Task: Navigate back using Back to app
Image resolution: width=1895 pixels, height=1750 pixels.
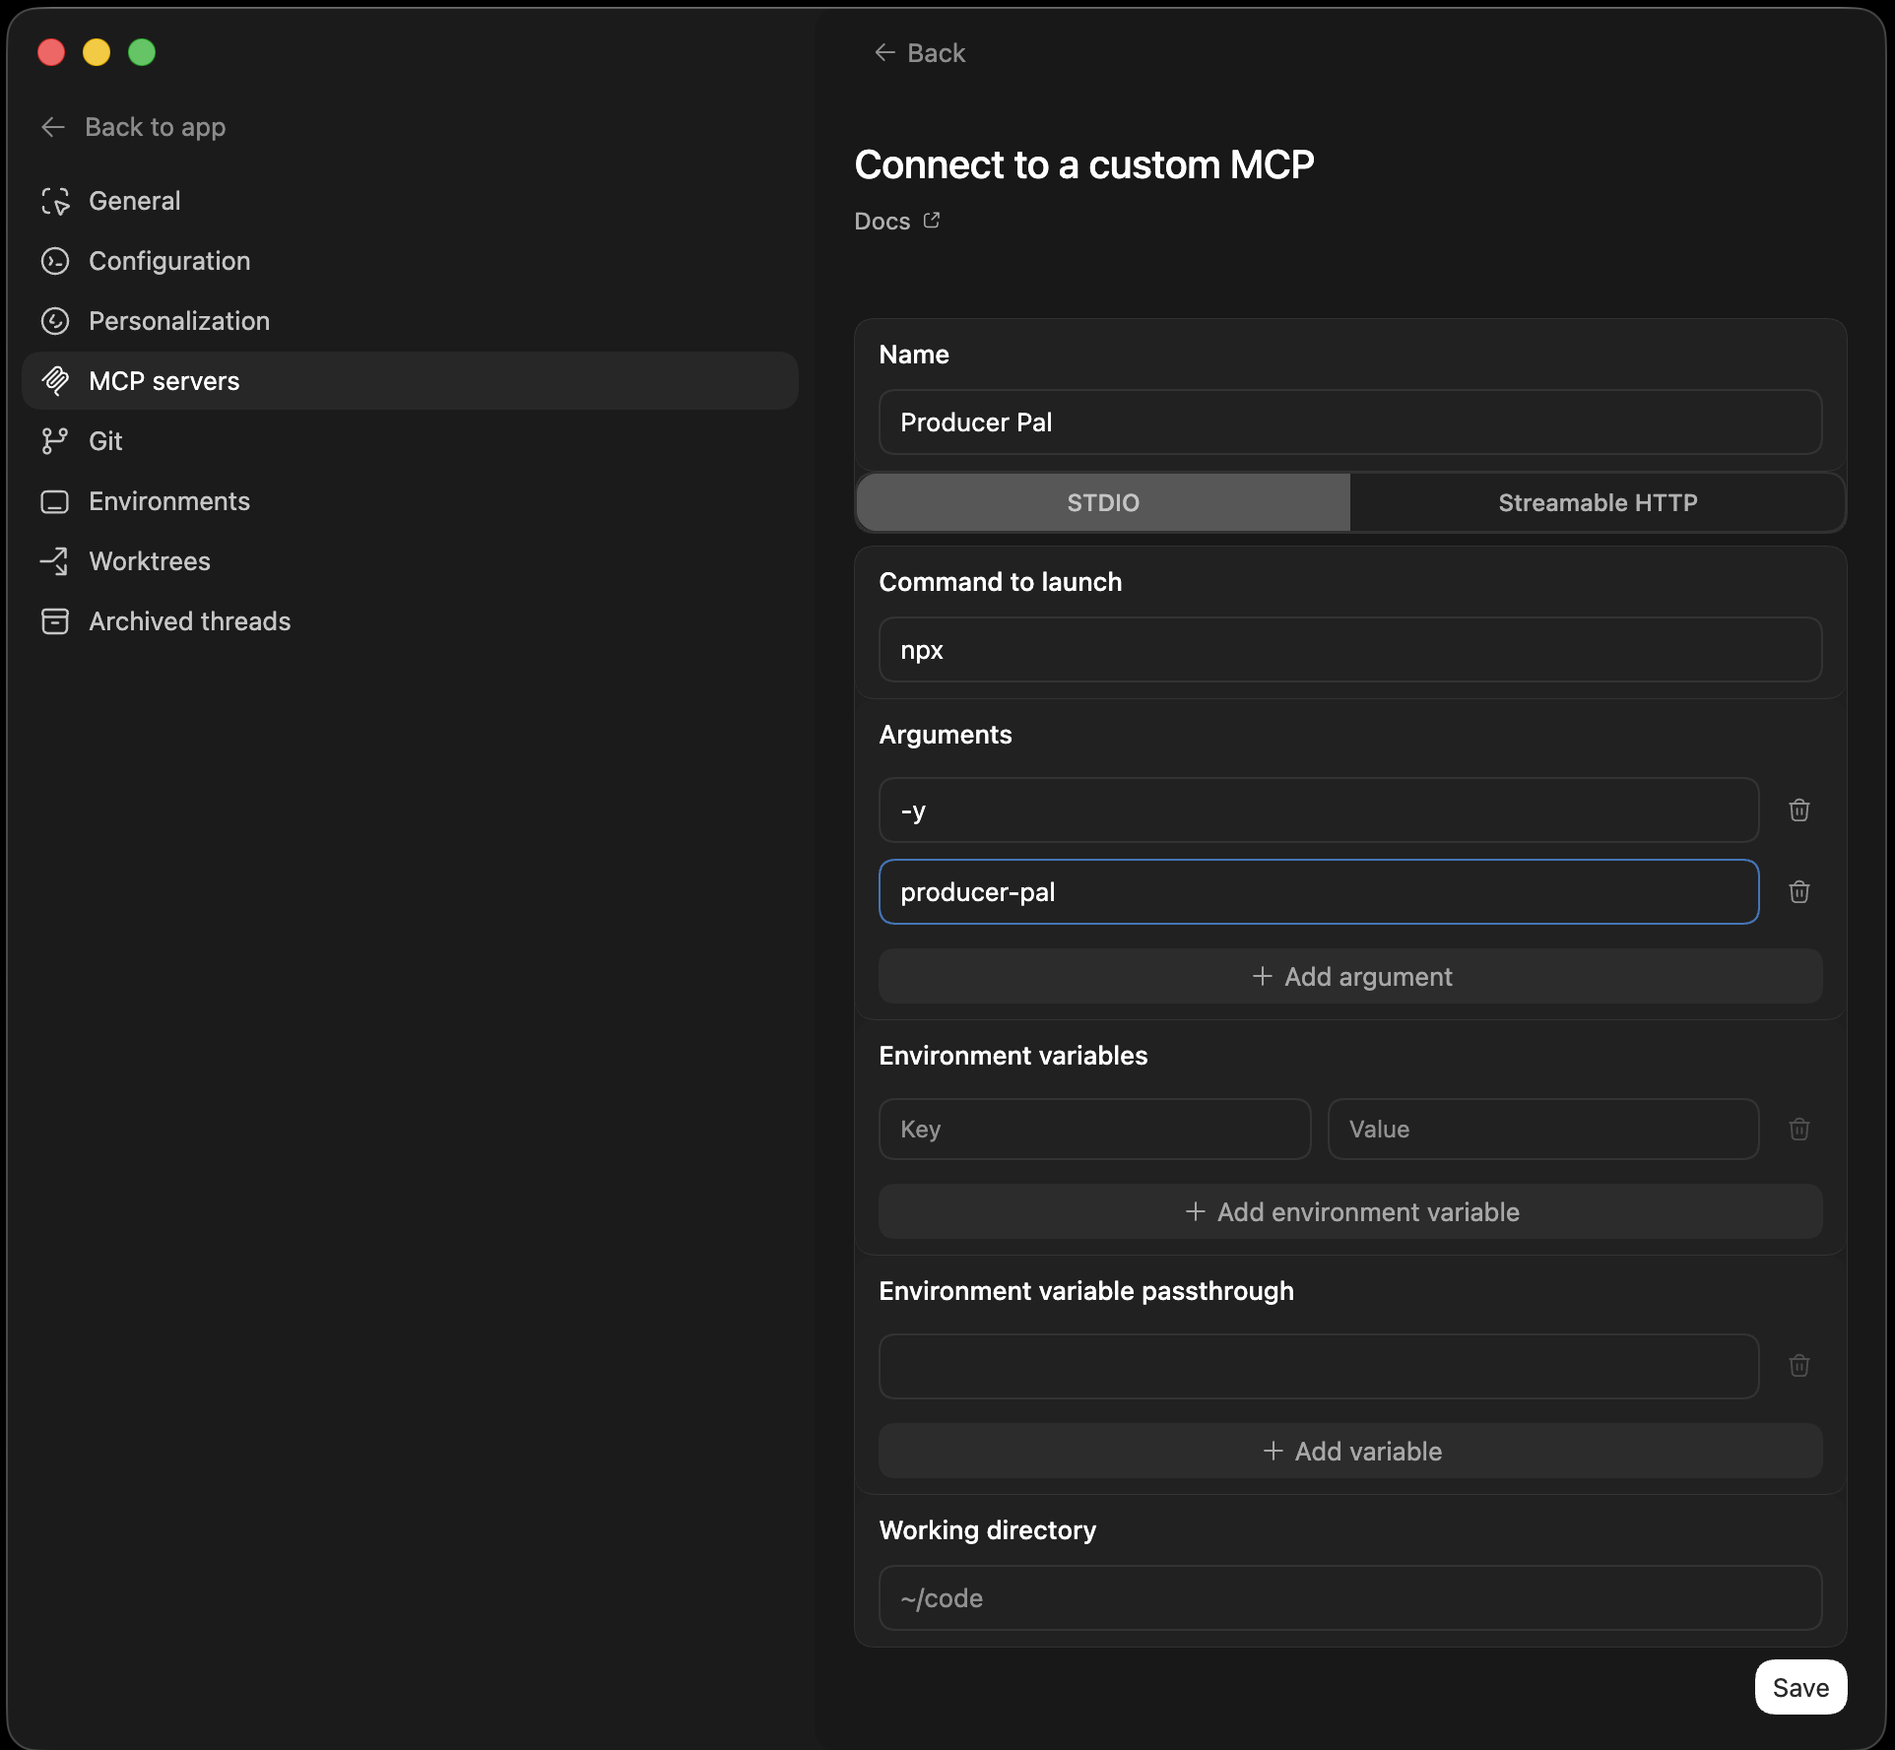Action: [x=133, y=127]
